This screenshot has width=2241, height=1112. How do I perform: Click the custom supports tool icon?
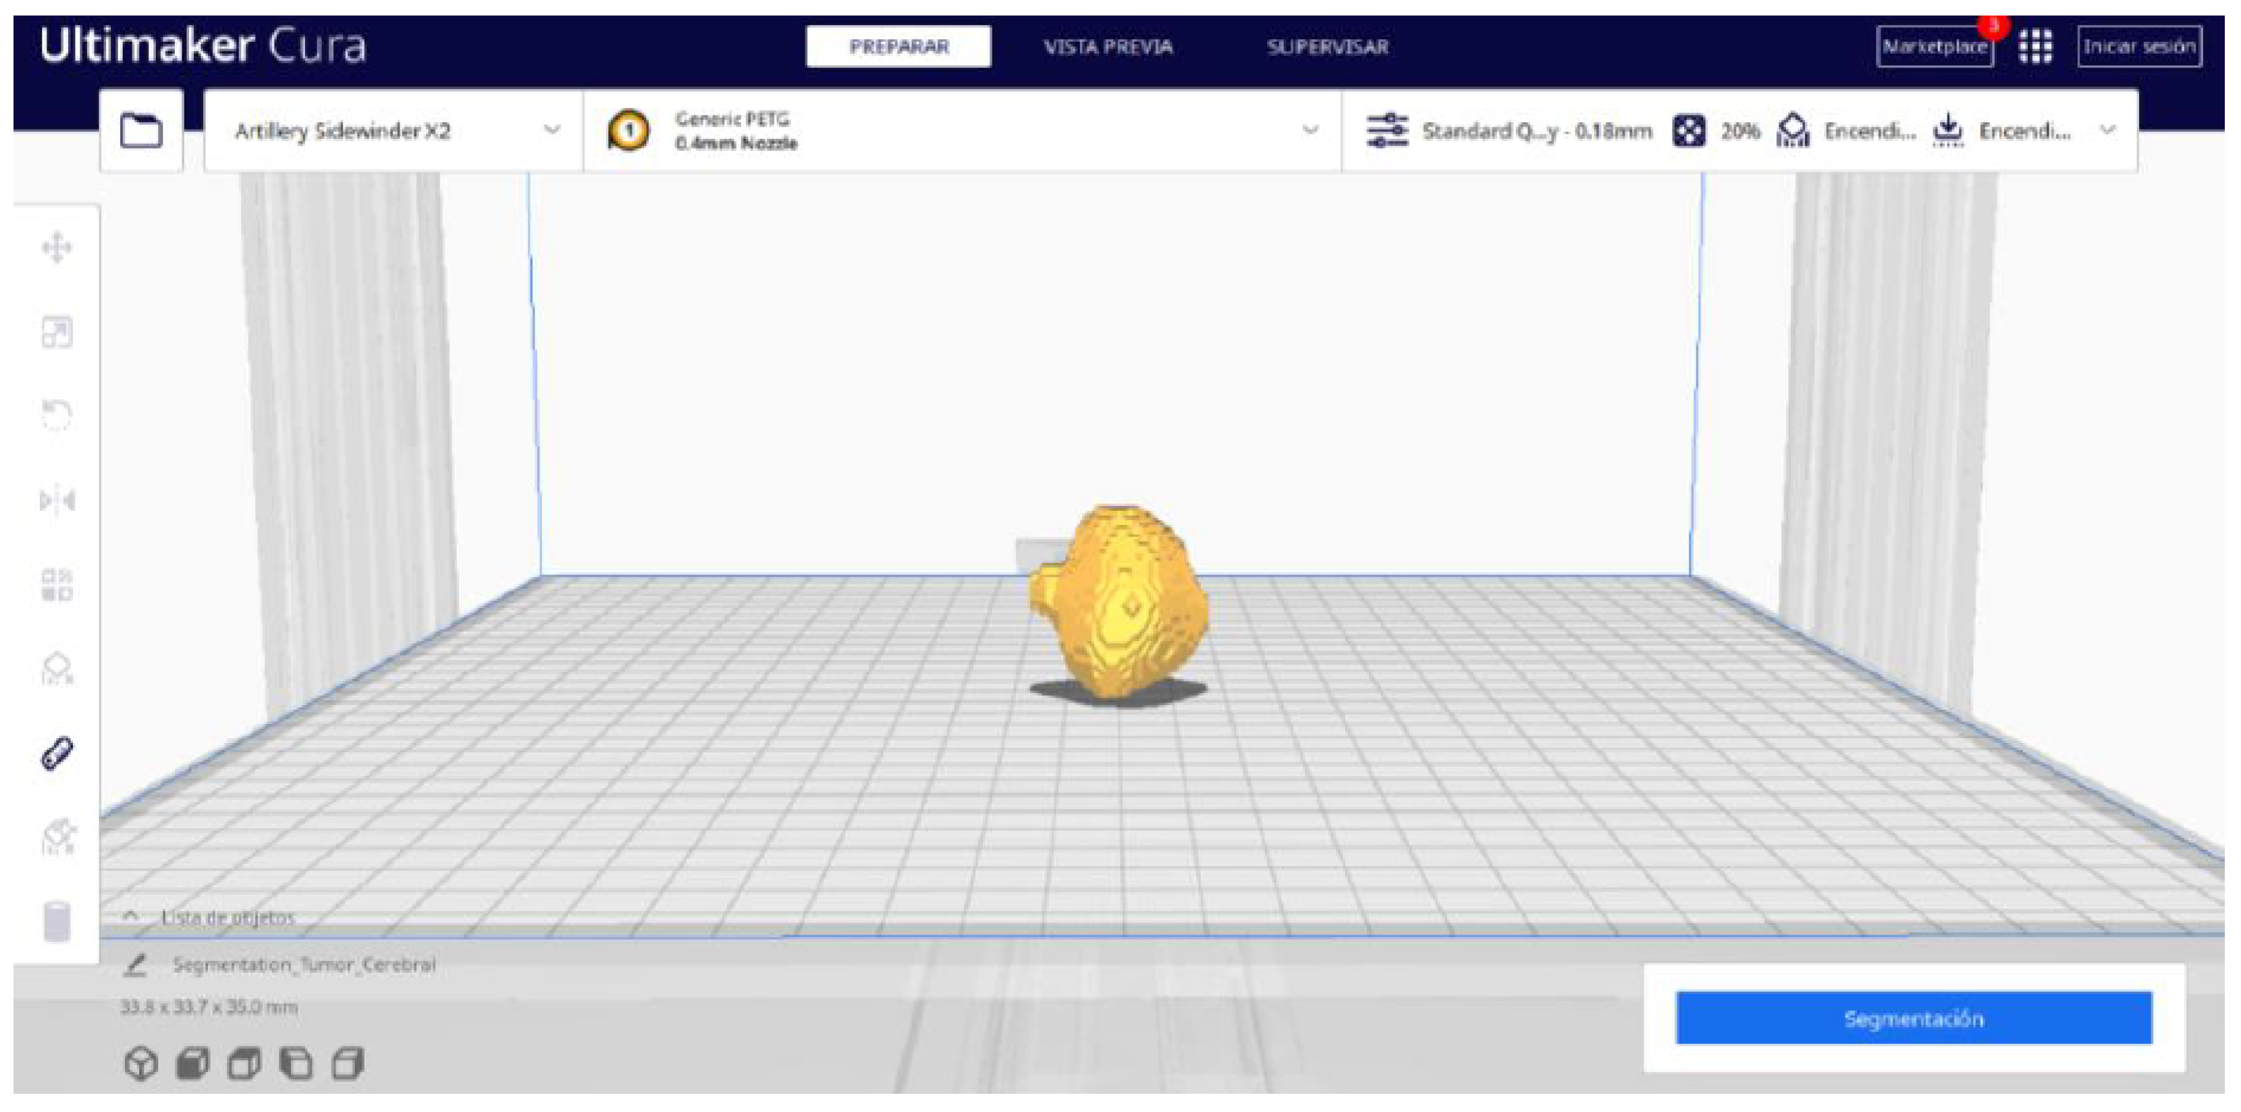tap(58, 837)
